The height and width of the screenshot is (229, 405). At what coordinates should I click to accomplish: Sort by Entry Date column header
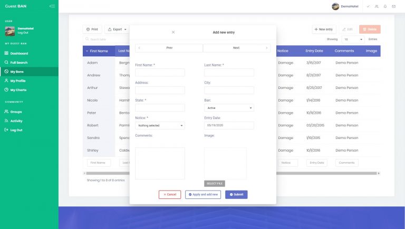pyautogui.click(x=314, y=51)
